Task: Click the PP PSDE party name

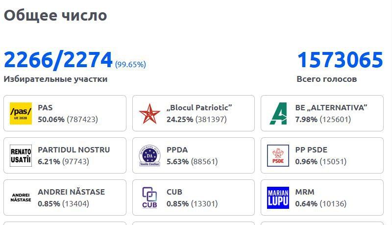Action: [311, 150]
